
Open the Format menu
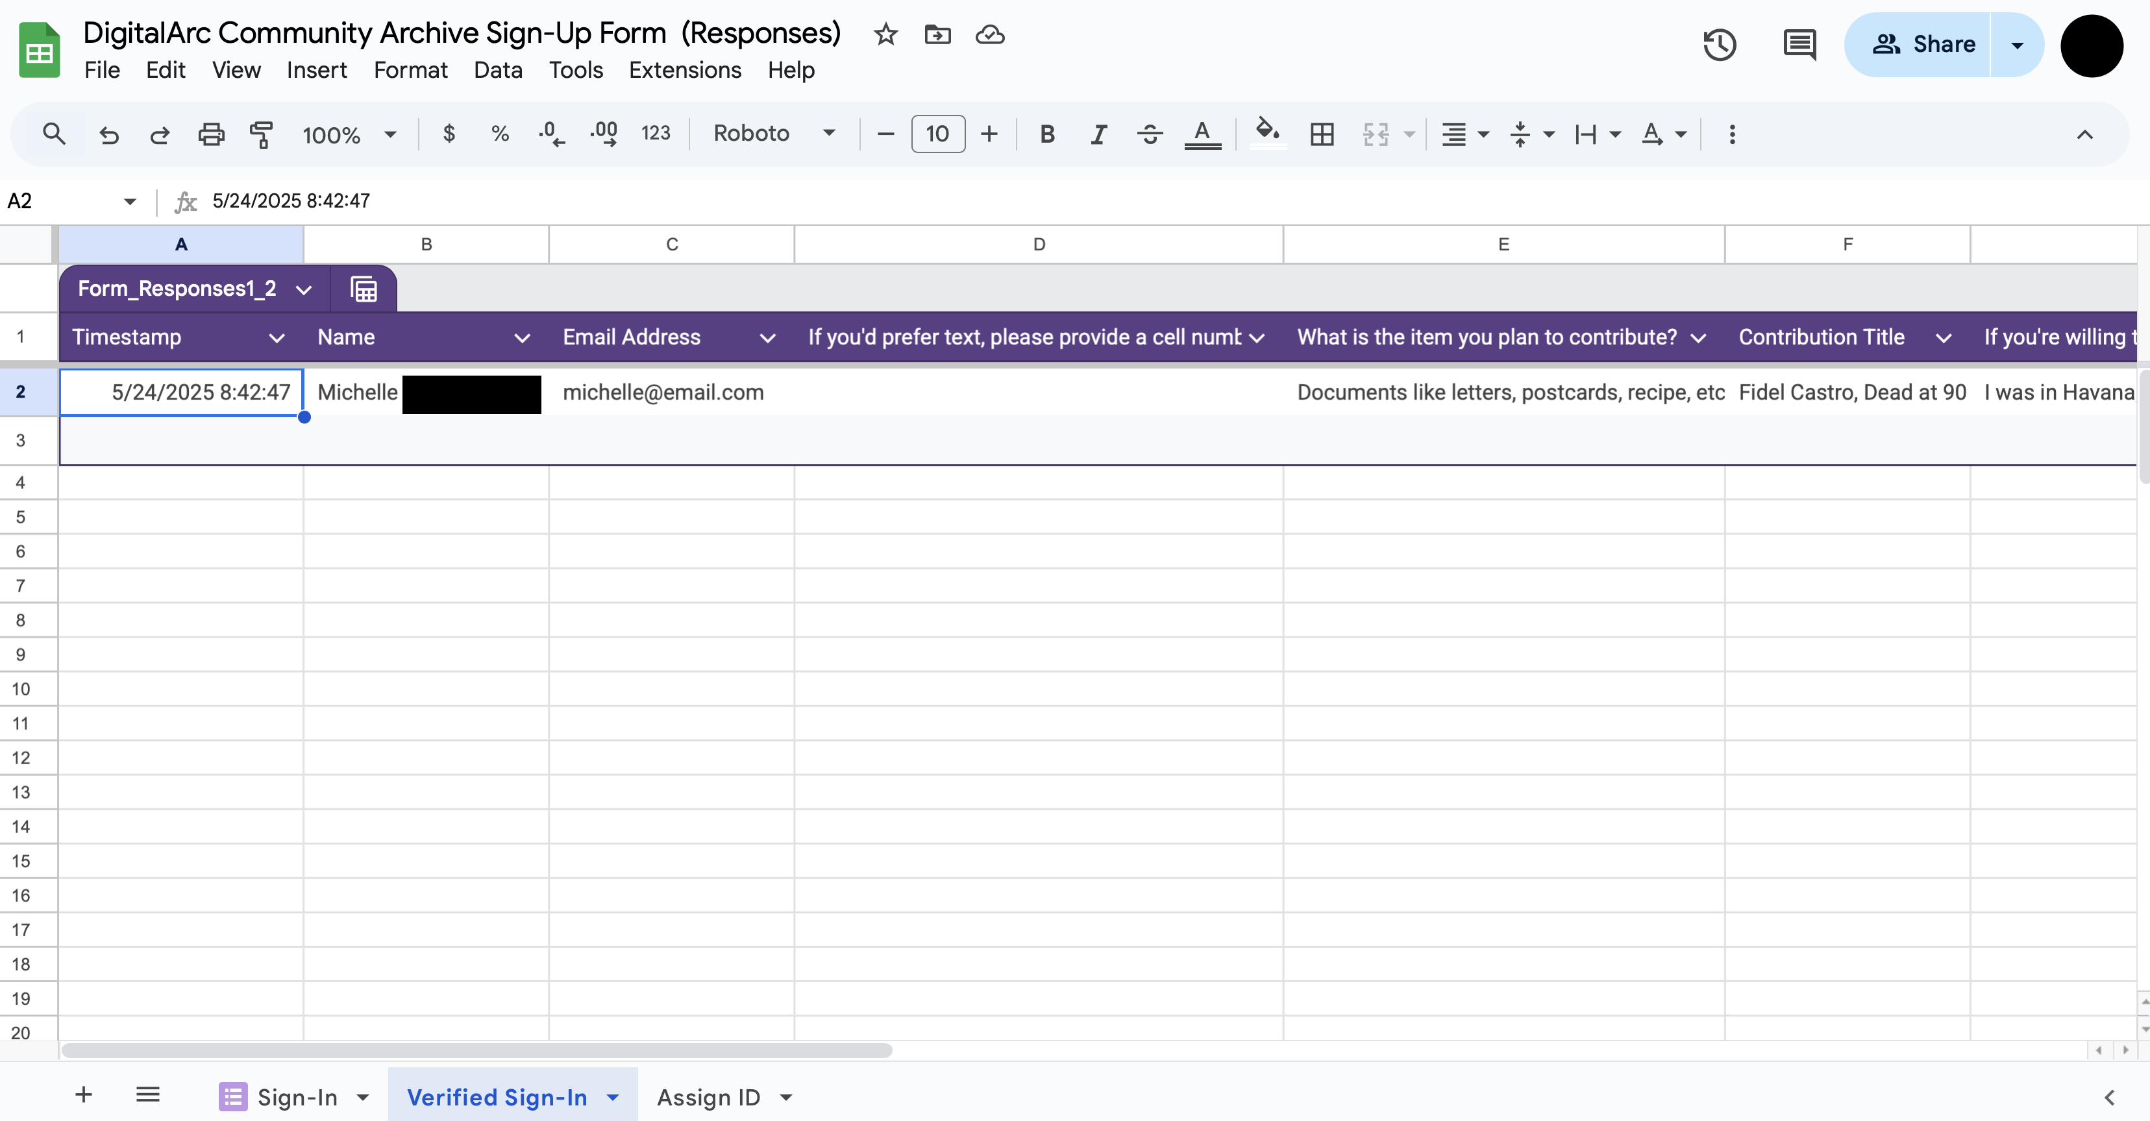click(x=410, y=70)
